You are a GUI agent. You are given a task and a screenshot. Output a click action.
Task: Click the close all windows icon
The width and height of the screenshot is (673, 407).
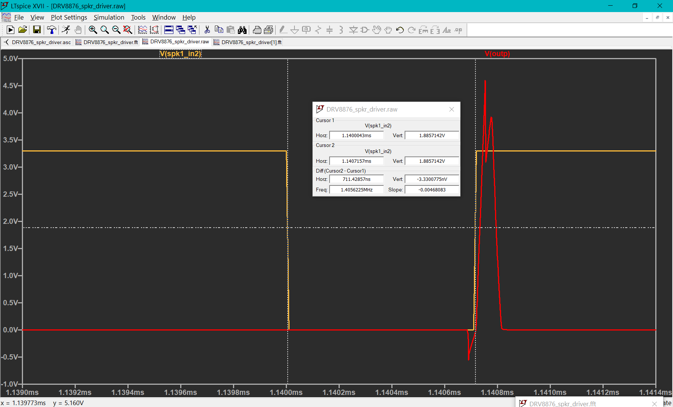(x=192, y=30)
